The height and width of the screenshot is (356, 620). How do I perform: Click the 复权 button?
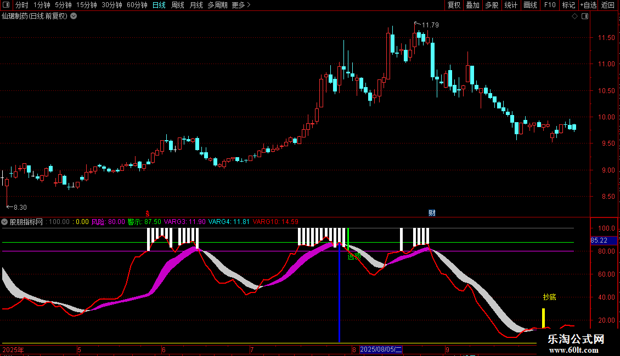pyautogui.click(x=454, y=5)
